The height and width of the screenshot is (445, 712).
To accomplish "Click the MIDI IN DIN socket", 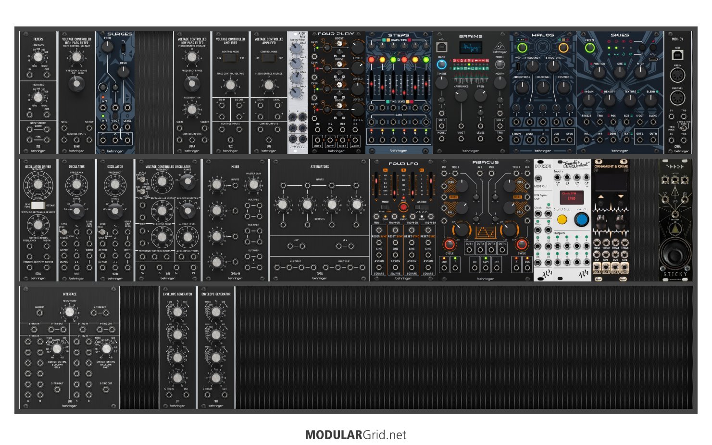I will pos(677,76).
